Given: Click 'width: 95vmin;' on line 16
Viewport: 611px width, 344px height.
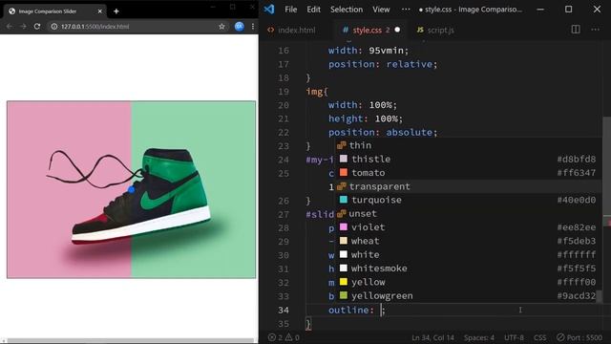Looking at the screenshot, I should click(x=369, y=51).
